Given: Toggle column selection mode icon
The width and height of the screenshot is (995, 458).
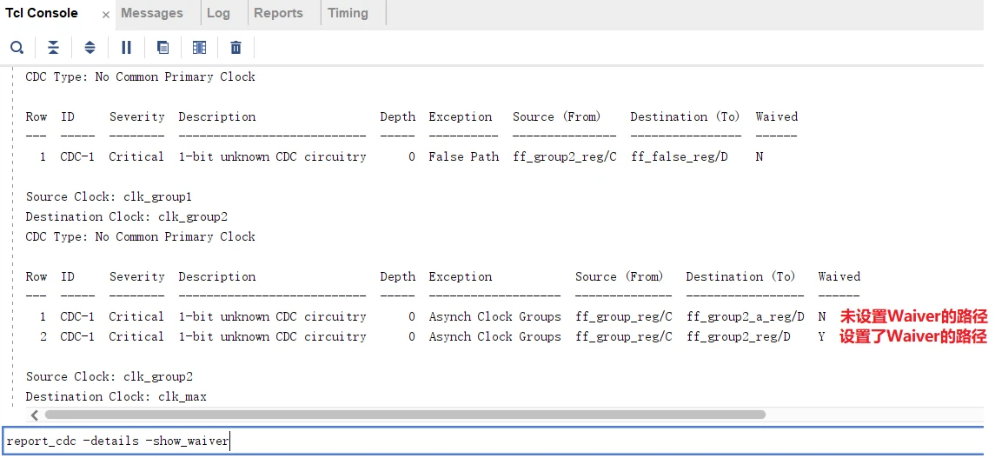Looking at the screenshot, I should [x=199, y=48].
